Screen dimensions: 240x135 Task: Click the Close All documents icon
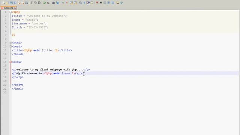click(x=23, y=3)
